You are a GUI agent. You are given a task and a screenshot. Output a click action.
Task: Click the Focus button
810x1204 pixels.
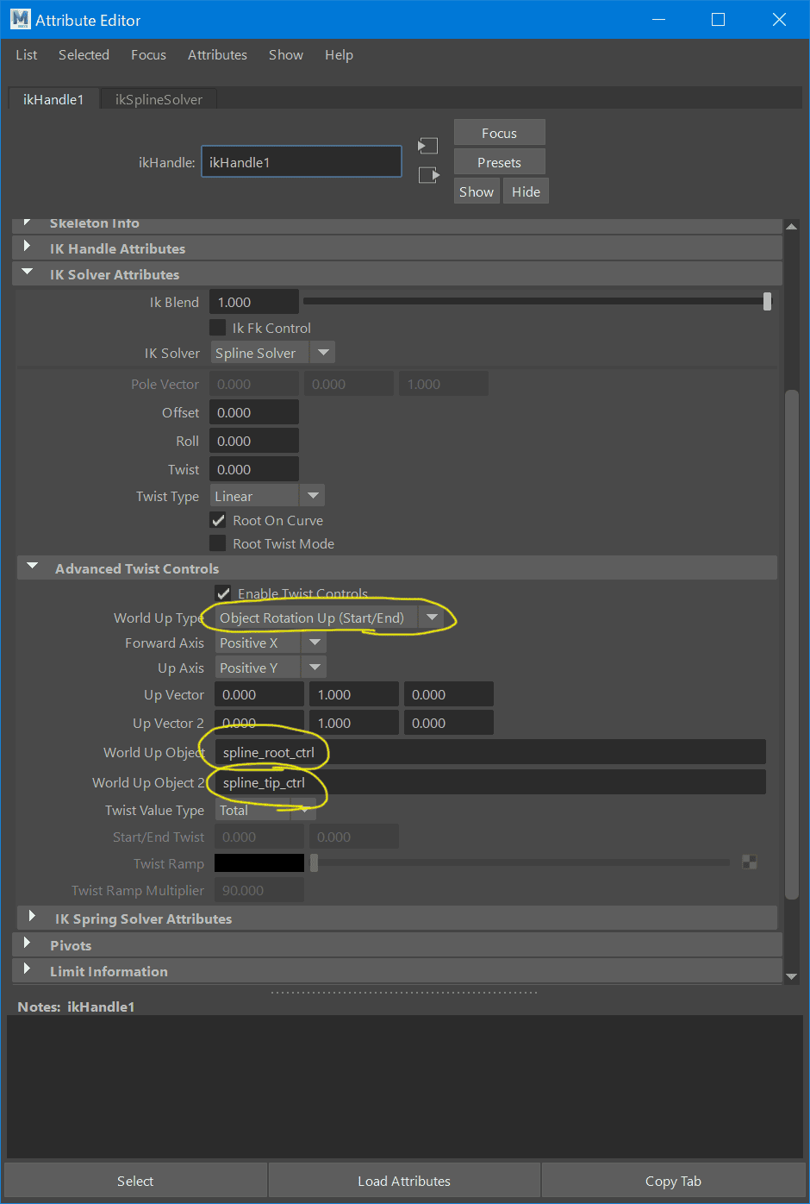coord(500,133)
